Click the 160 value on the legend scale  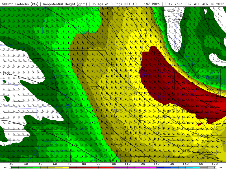click(x=200, y=164)
